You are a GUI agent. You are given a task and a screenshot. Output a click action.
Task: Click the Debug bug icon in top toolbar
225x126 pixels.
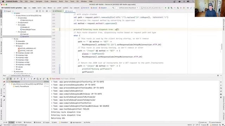click(169, 8)
